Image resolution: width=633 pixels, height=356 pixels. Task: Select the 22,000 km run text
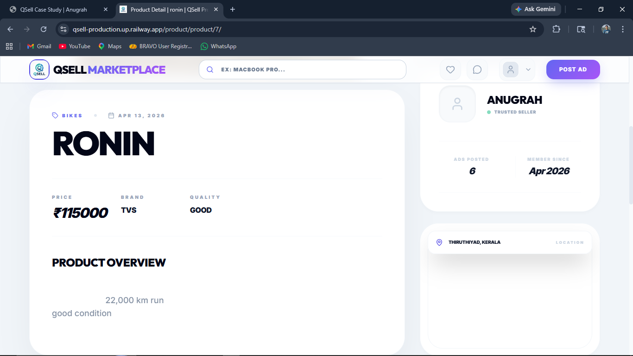pos(134,300)
